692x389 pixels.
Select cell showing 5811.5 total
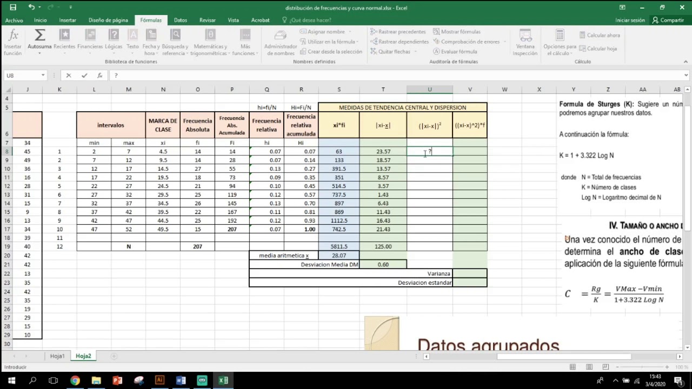pyautogui.click(x=339, y=246)
